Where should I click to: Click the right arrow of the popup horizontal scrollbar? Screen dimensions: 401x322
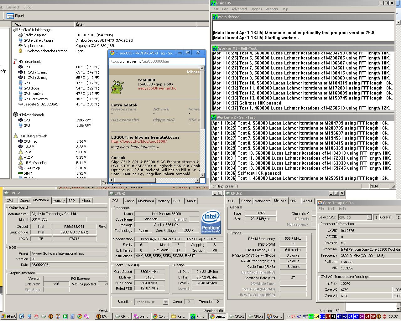pos(197,180)
